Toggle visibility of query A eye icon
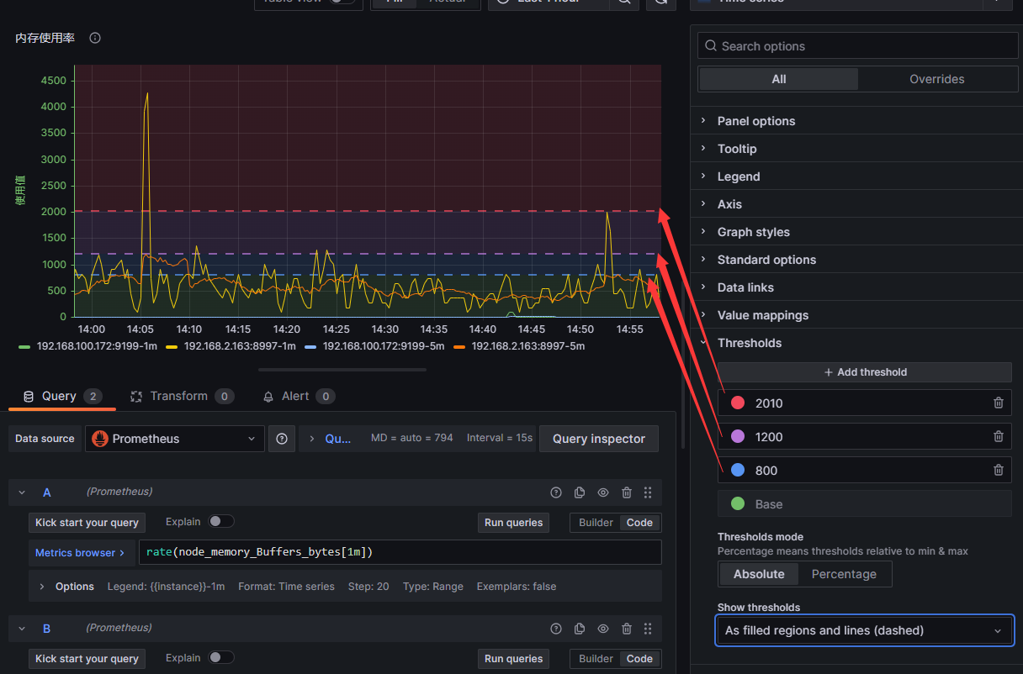The width and height of the screenshot is (1023, 674). 603,492
